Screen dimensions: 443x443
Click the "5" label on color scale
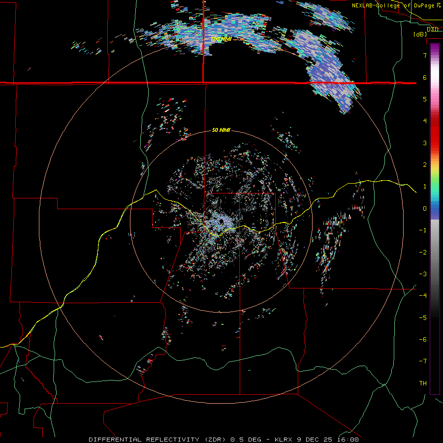pyautogui.click(x=425, y=99)
